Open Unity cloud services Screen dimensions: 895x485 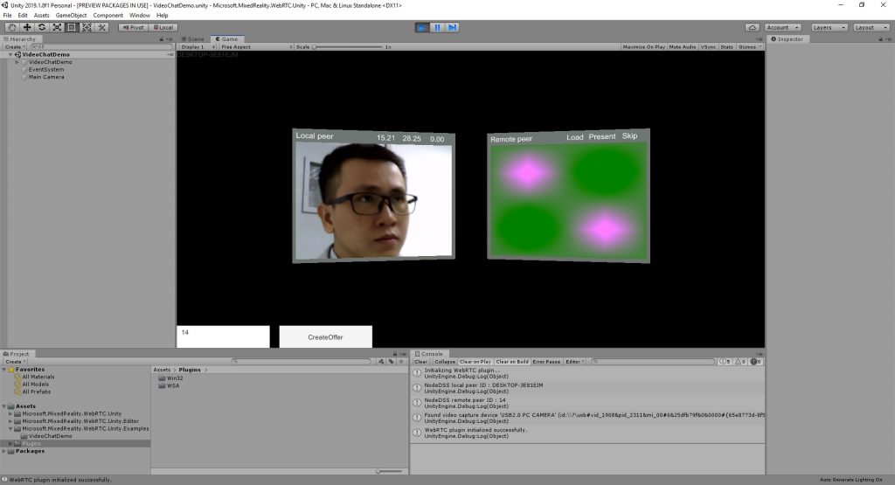tap(753, 27)
